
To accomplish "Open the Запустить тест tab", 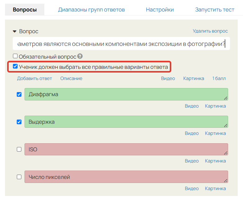I will (215, 10).
